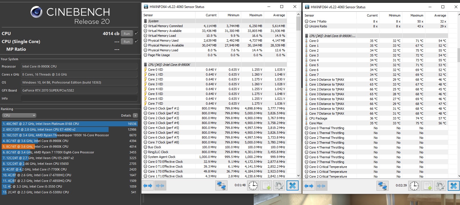The height and width of the screenshot is (205, 460).
Task: Select the System Agent Clock sensor row
Action: point(214,157)
